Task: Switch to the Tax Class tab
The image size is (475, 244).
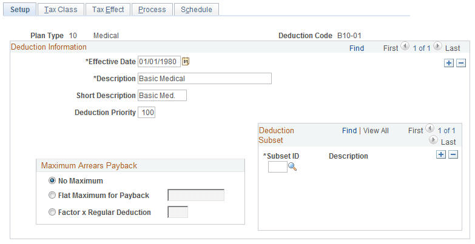Action: (61, 10)
